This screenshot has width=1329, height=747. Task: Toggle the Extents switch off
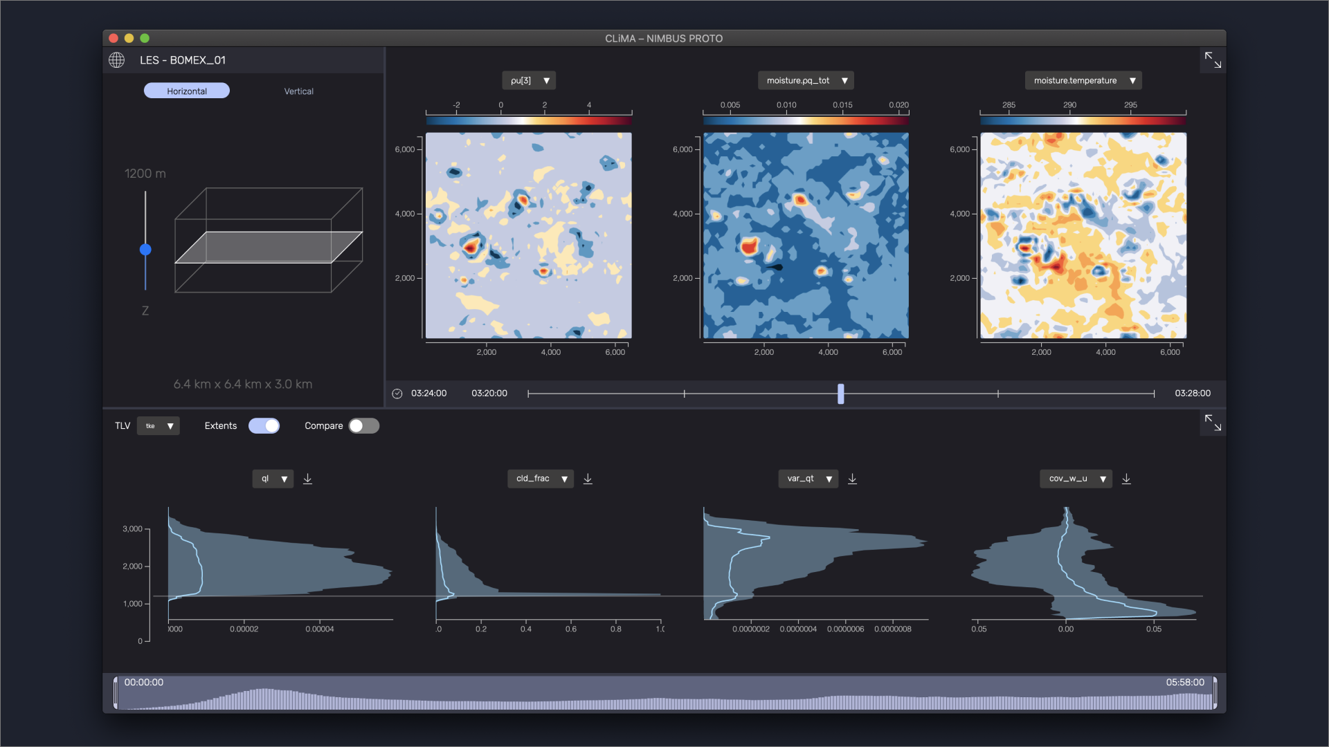click(x=264, y=426)
